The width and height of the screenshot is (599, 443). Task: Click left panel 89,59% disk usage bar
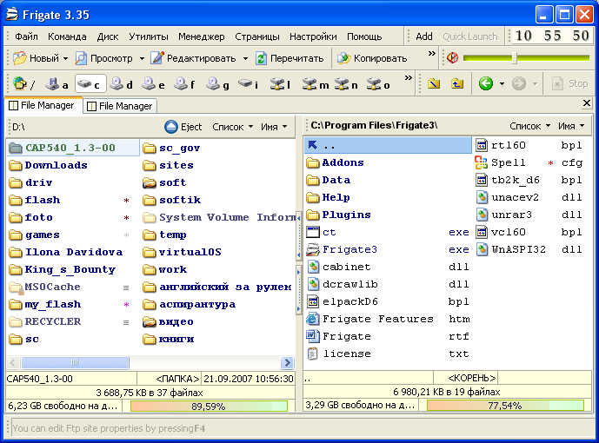pyautogui.click(x=209, y=406)
